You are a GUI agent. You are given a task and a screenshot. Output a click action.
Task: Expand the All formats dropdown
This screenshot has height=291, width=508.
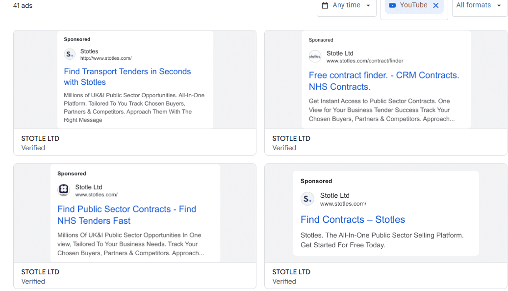[x=479, y=5]
